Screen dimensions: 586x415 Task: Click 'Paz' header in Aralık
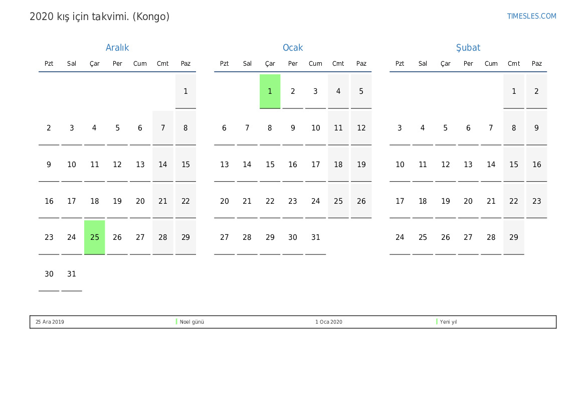(186, 64)
